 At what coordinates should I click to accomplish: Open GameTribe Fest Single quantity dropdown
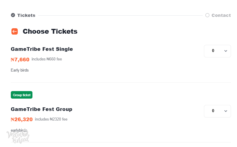217,51
